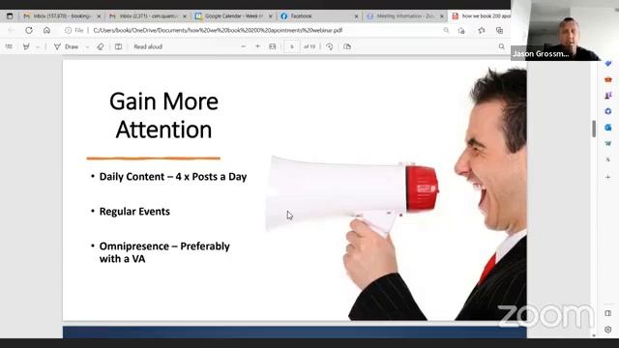This screenshot has width=619, height=348.
Task: Focus the address bar with the PDF path
Action: 217,30
